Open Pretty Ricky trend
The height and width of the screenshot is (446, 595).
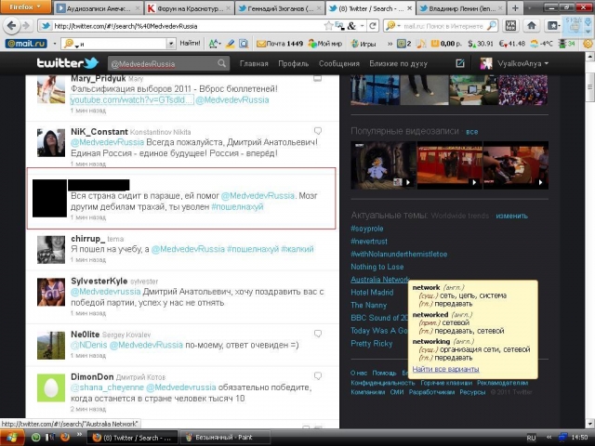[x=372, y=344]
